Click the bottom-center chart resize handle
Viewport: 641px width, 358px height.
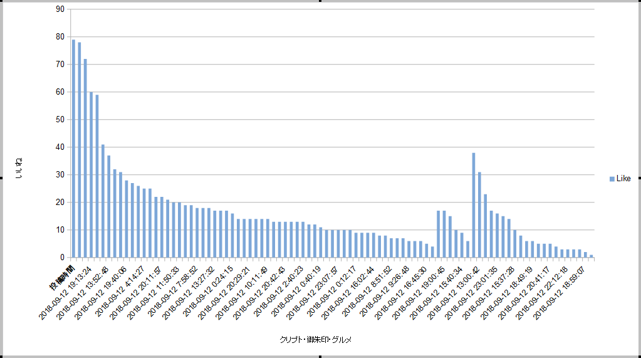click(x=321, y=356)
